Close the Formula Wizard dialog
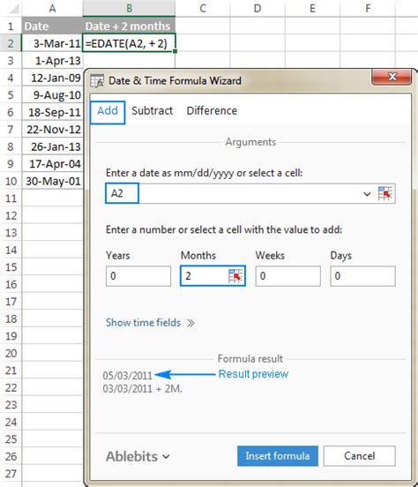 (x=392, y=77)
